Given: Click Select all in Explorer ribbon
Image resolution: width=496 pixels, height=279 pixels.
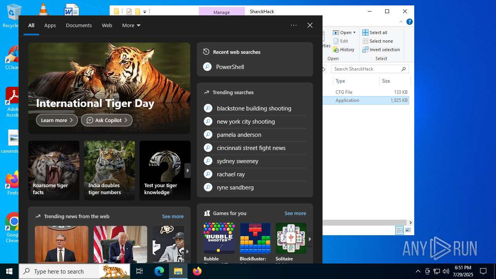Looking at the screenshot, I should [375, 33].
